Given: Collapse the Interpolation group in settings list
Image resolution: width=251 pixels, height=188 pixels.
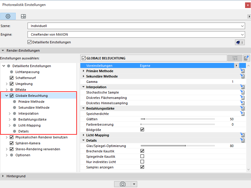Looking at the screenshot, I should pos(83,87).
